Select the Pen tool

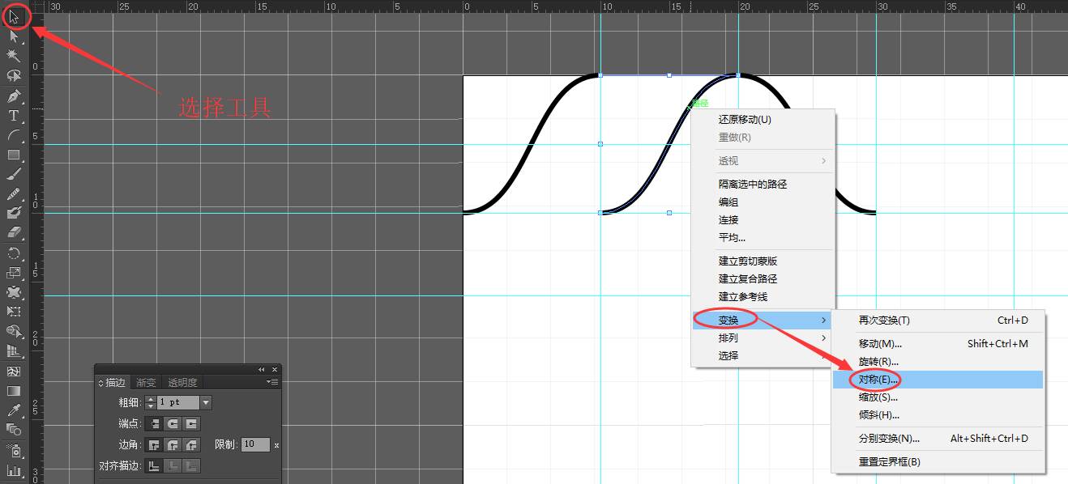click(14, 96)
